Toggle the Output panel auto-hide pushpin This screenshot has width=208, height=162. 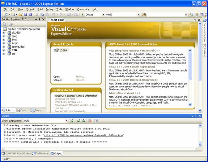[x=196, y=116]
